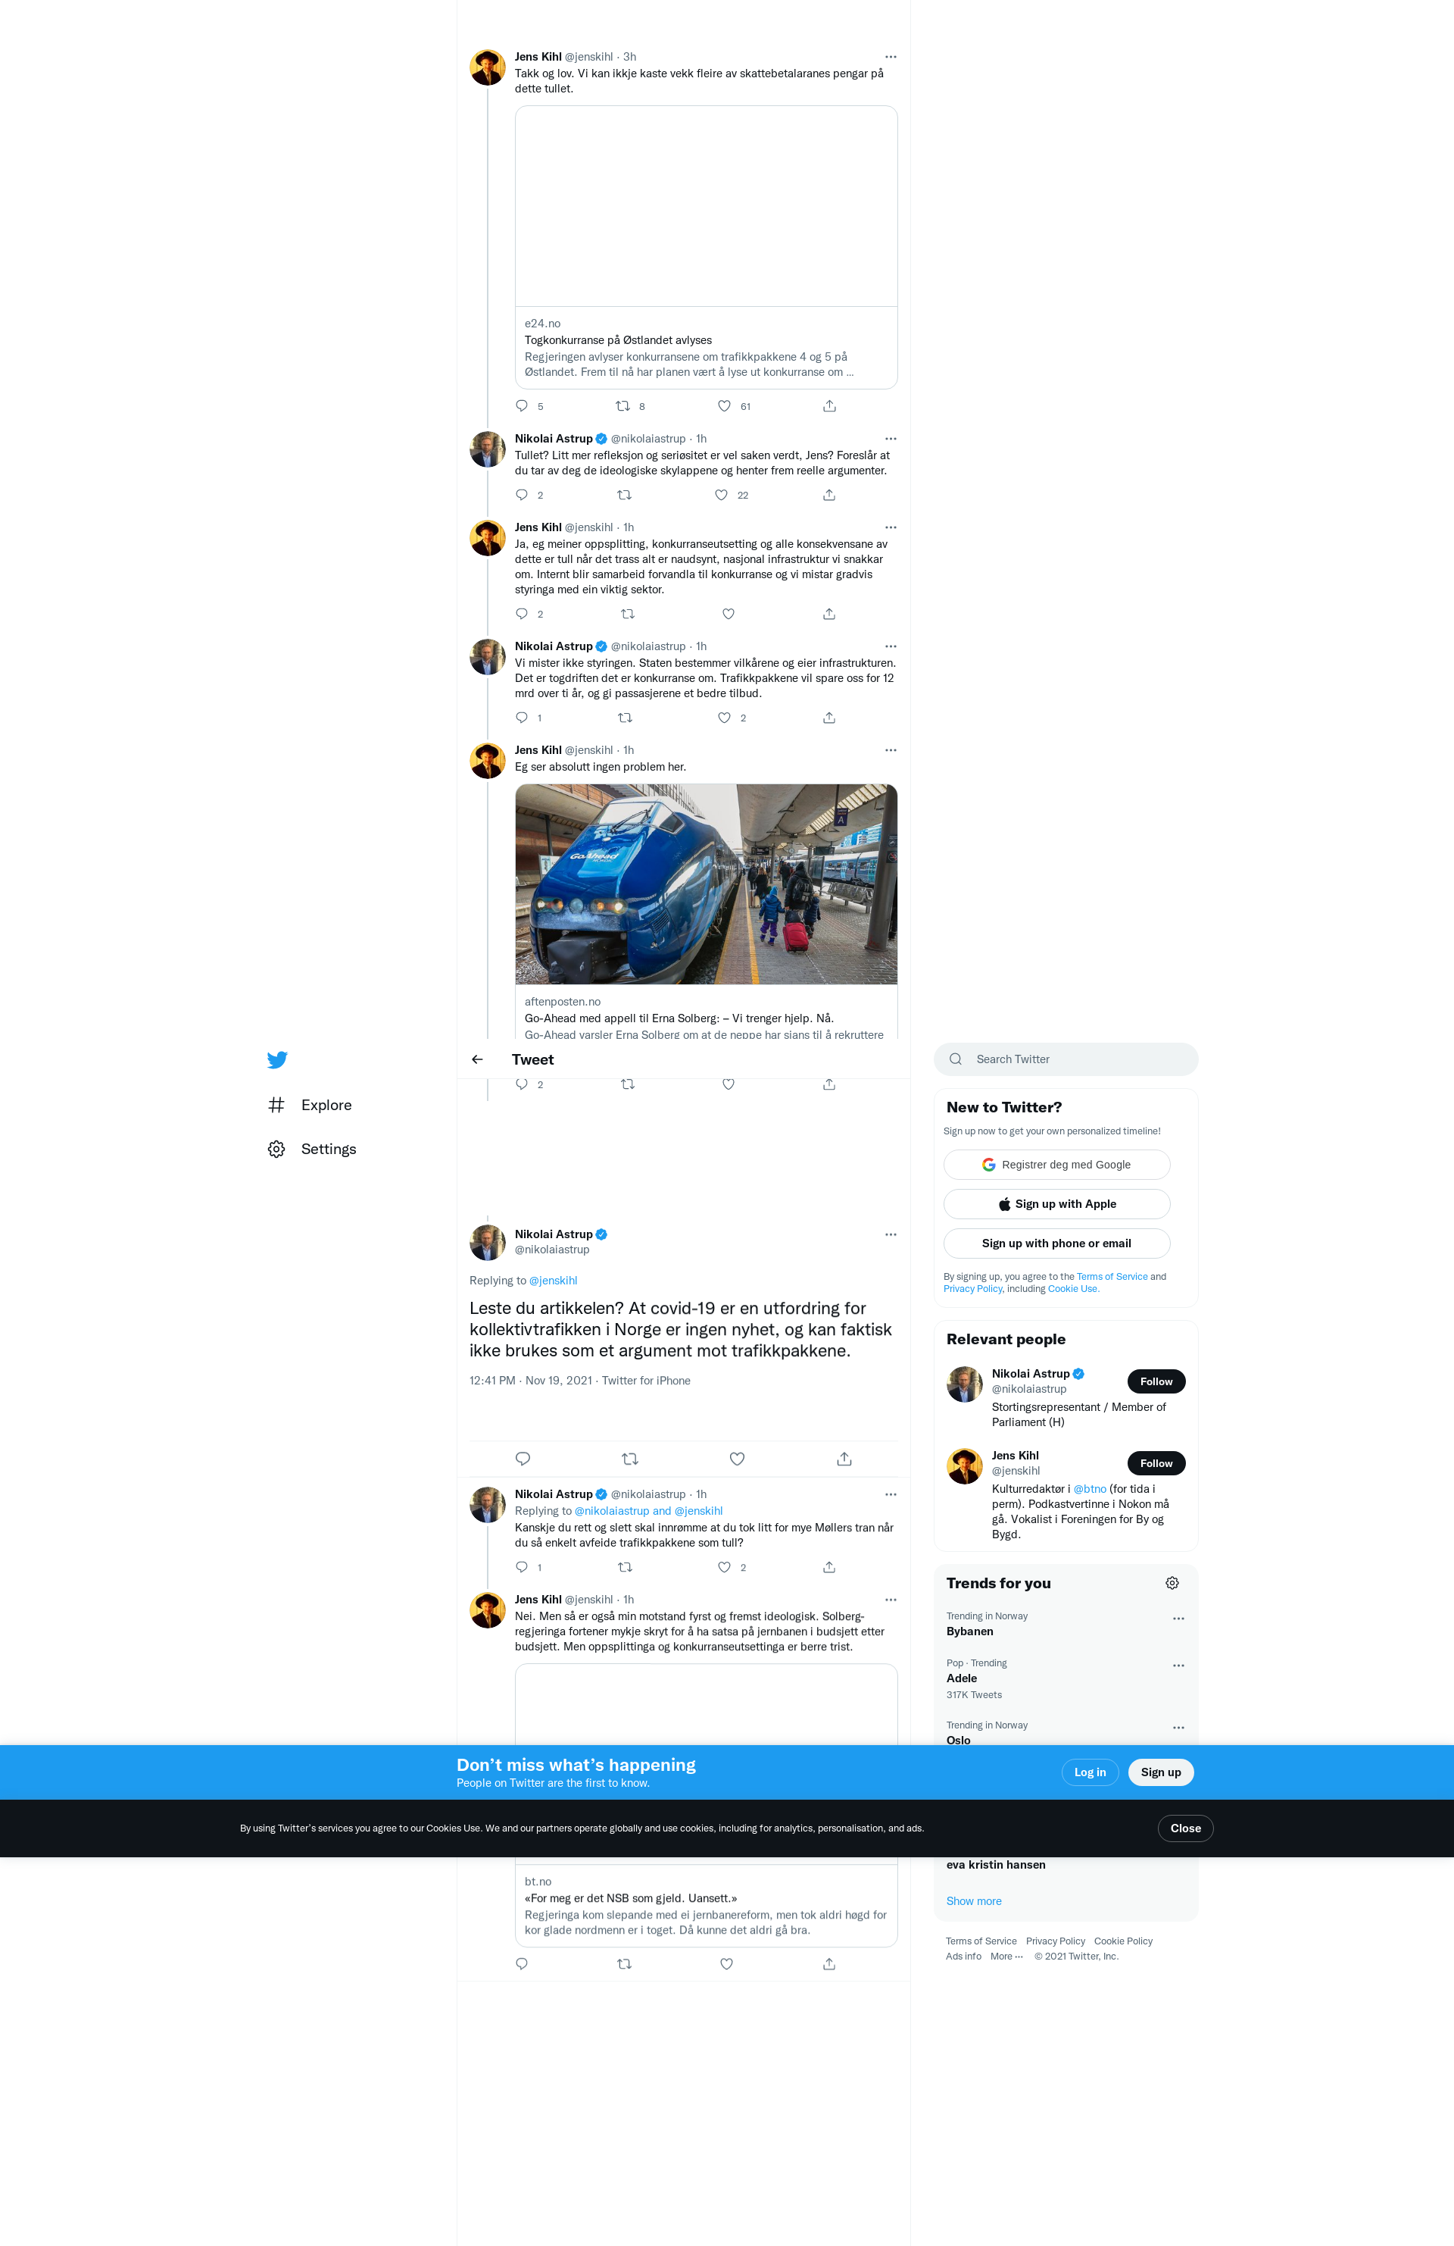Image resolution: width=1454 pixels, height=2246 pixels.
Task: Open more options for Bybanen trend
Action: pyautogui.click(x=1178, y=1619)
